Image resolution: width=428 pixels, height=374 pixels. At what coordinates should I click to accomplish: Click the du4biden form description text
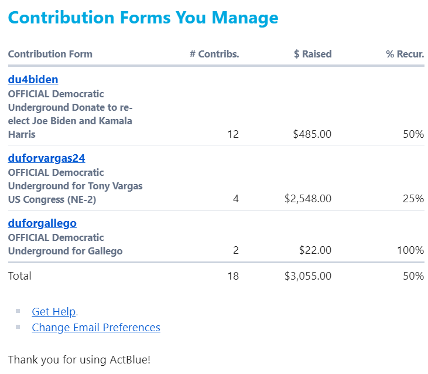pyautogui.click(x=70, y=114)
